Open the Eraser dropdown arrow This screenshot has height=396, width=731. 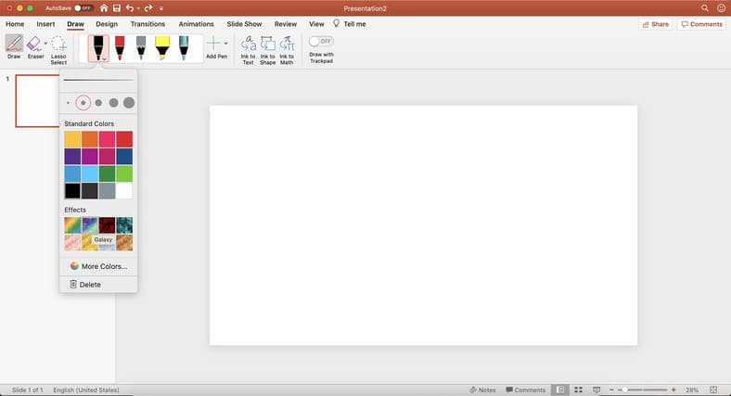[x=45, y=43]
